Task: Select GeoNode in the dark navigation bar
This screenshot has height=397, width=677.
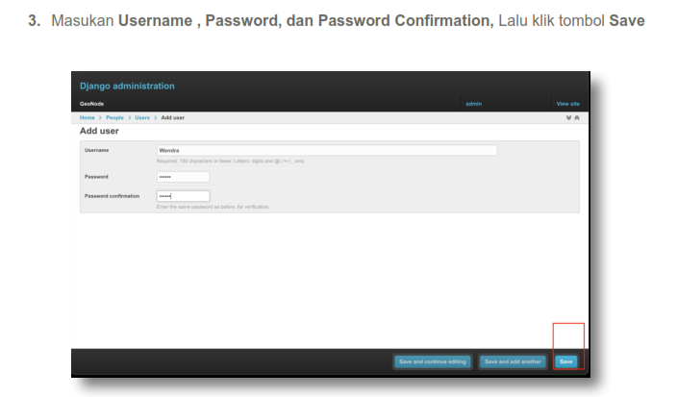Action: [93, 103]
